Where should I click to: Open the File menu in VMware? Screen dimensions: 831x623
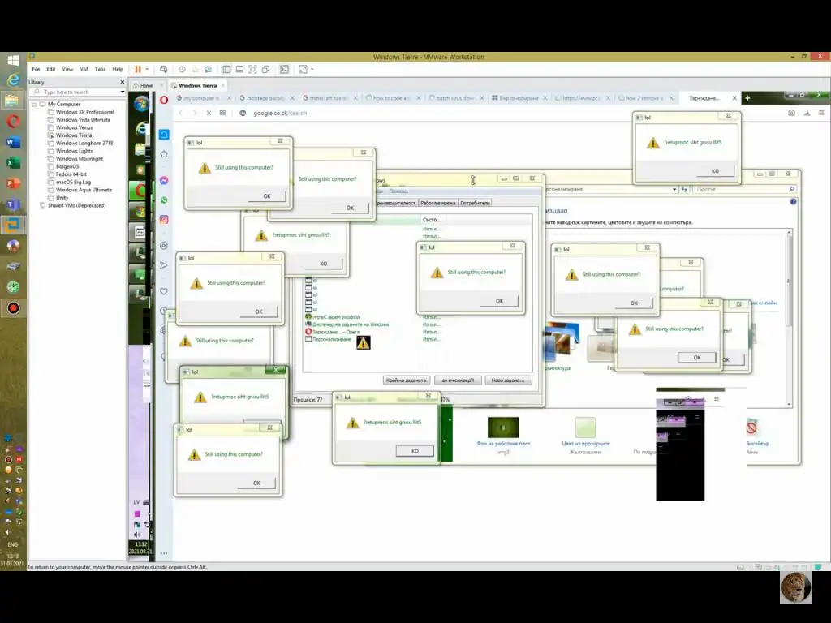tap(36, 69)
